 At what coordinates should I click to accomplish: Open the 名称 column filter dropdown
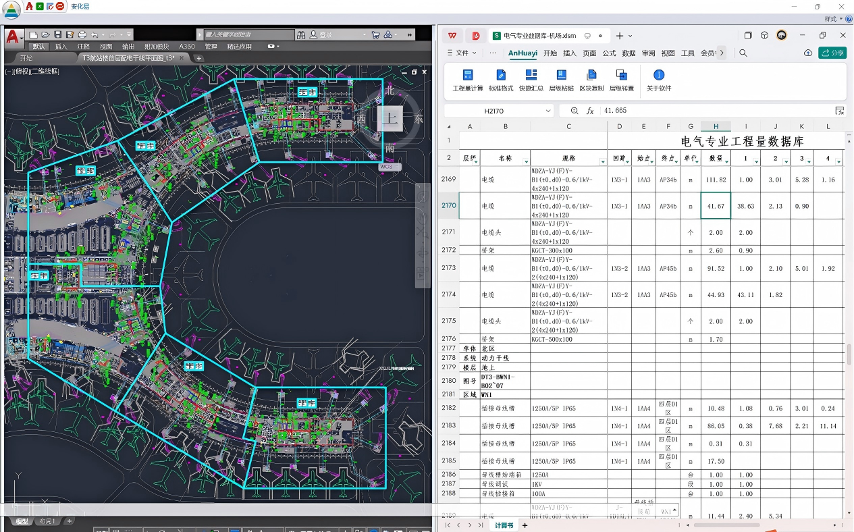(x=526, y=161)
